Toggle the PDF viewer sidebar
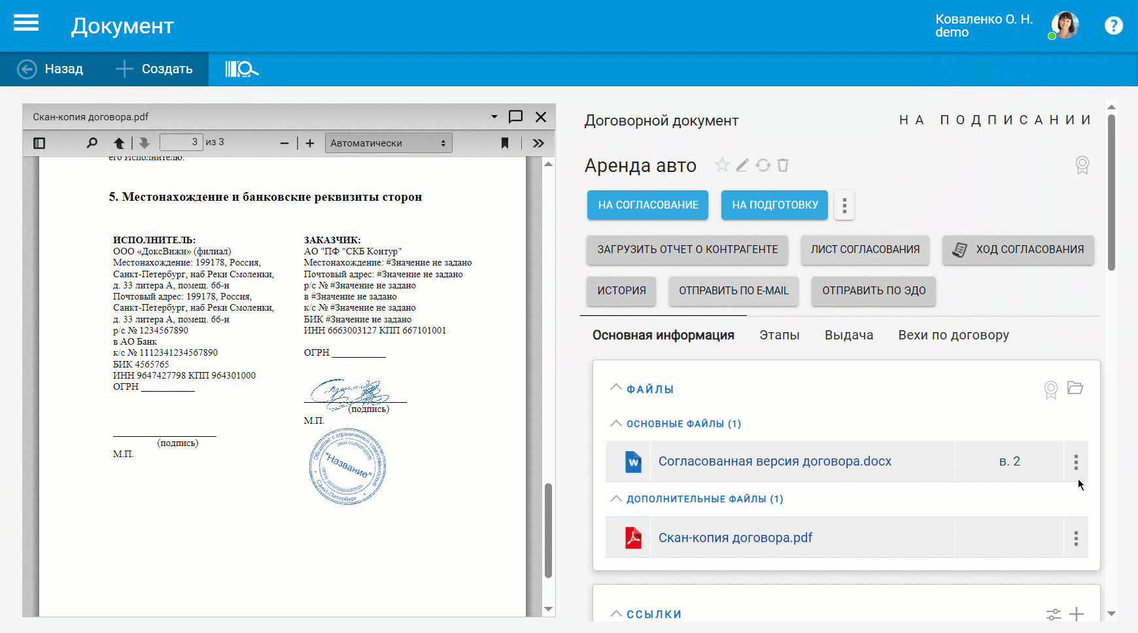This screenshot has height=633, width=1138. [39, 143]
